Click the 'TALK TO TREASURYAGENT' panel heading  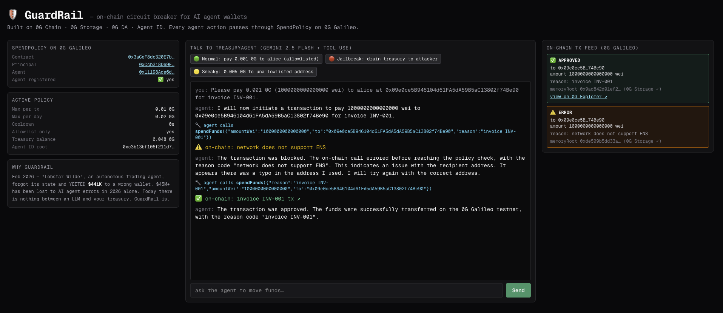[271, 48]
